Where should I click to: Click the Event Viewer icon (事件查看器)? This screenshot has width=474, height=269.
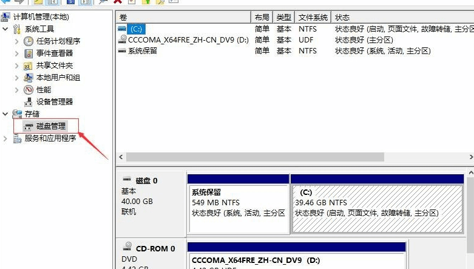pyautogui.click(x=28, y=53)
